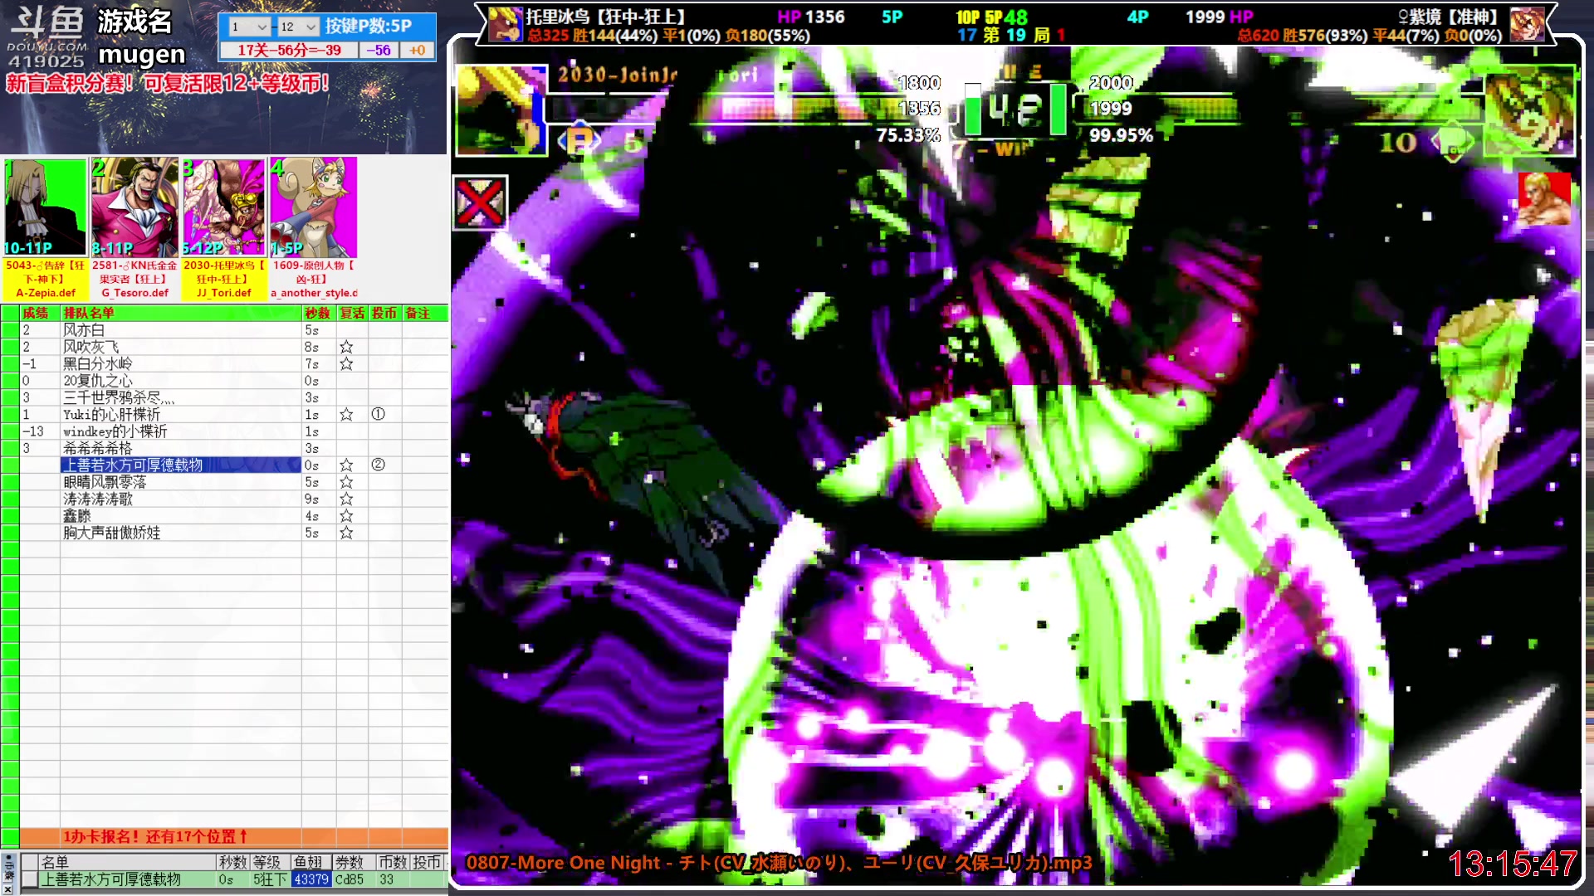Click the -56 button

pyautogui.click(x=379, y=50)
